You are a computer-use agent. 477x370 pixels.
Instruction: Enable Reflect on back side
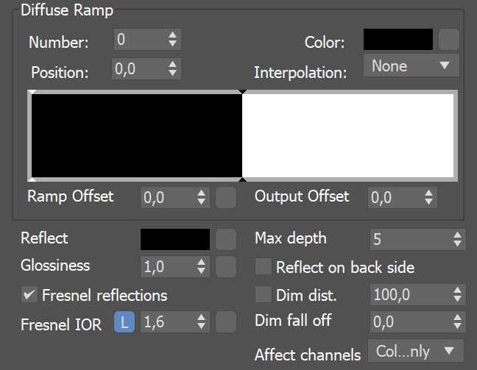pyautogui.click(x=263, y=266)
